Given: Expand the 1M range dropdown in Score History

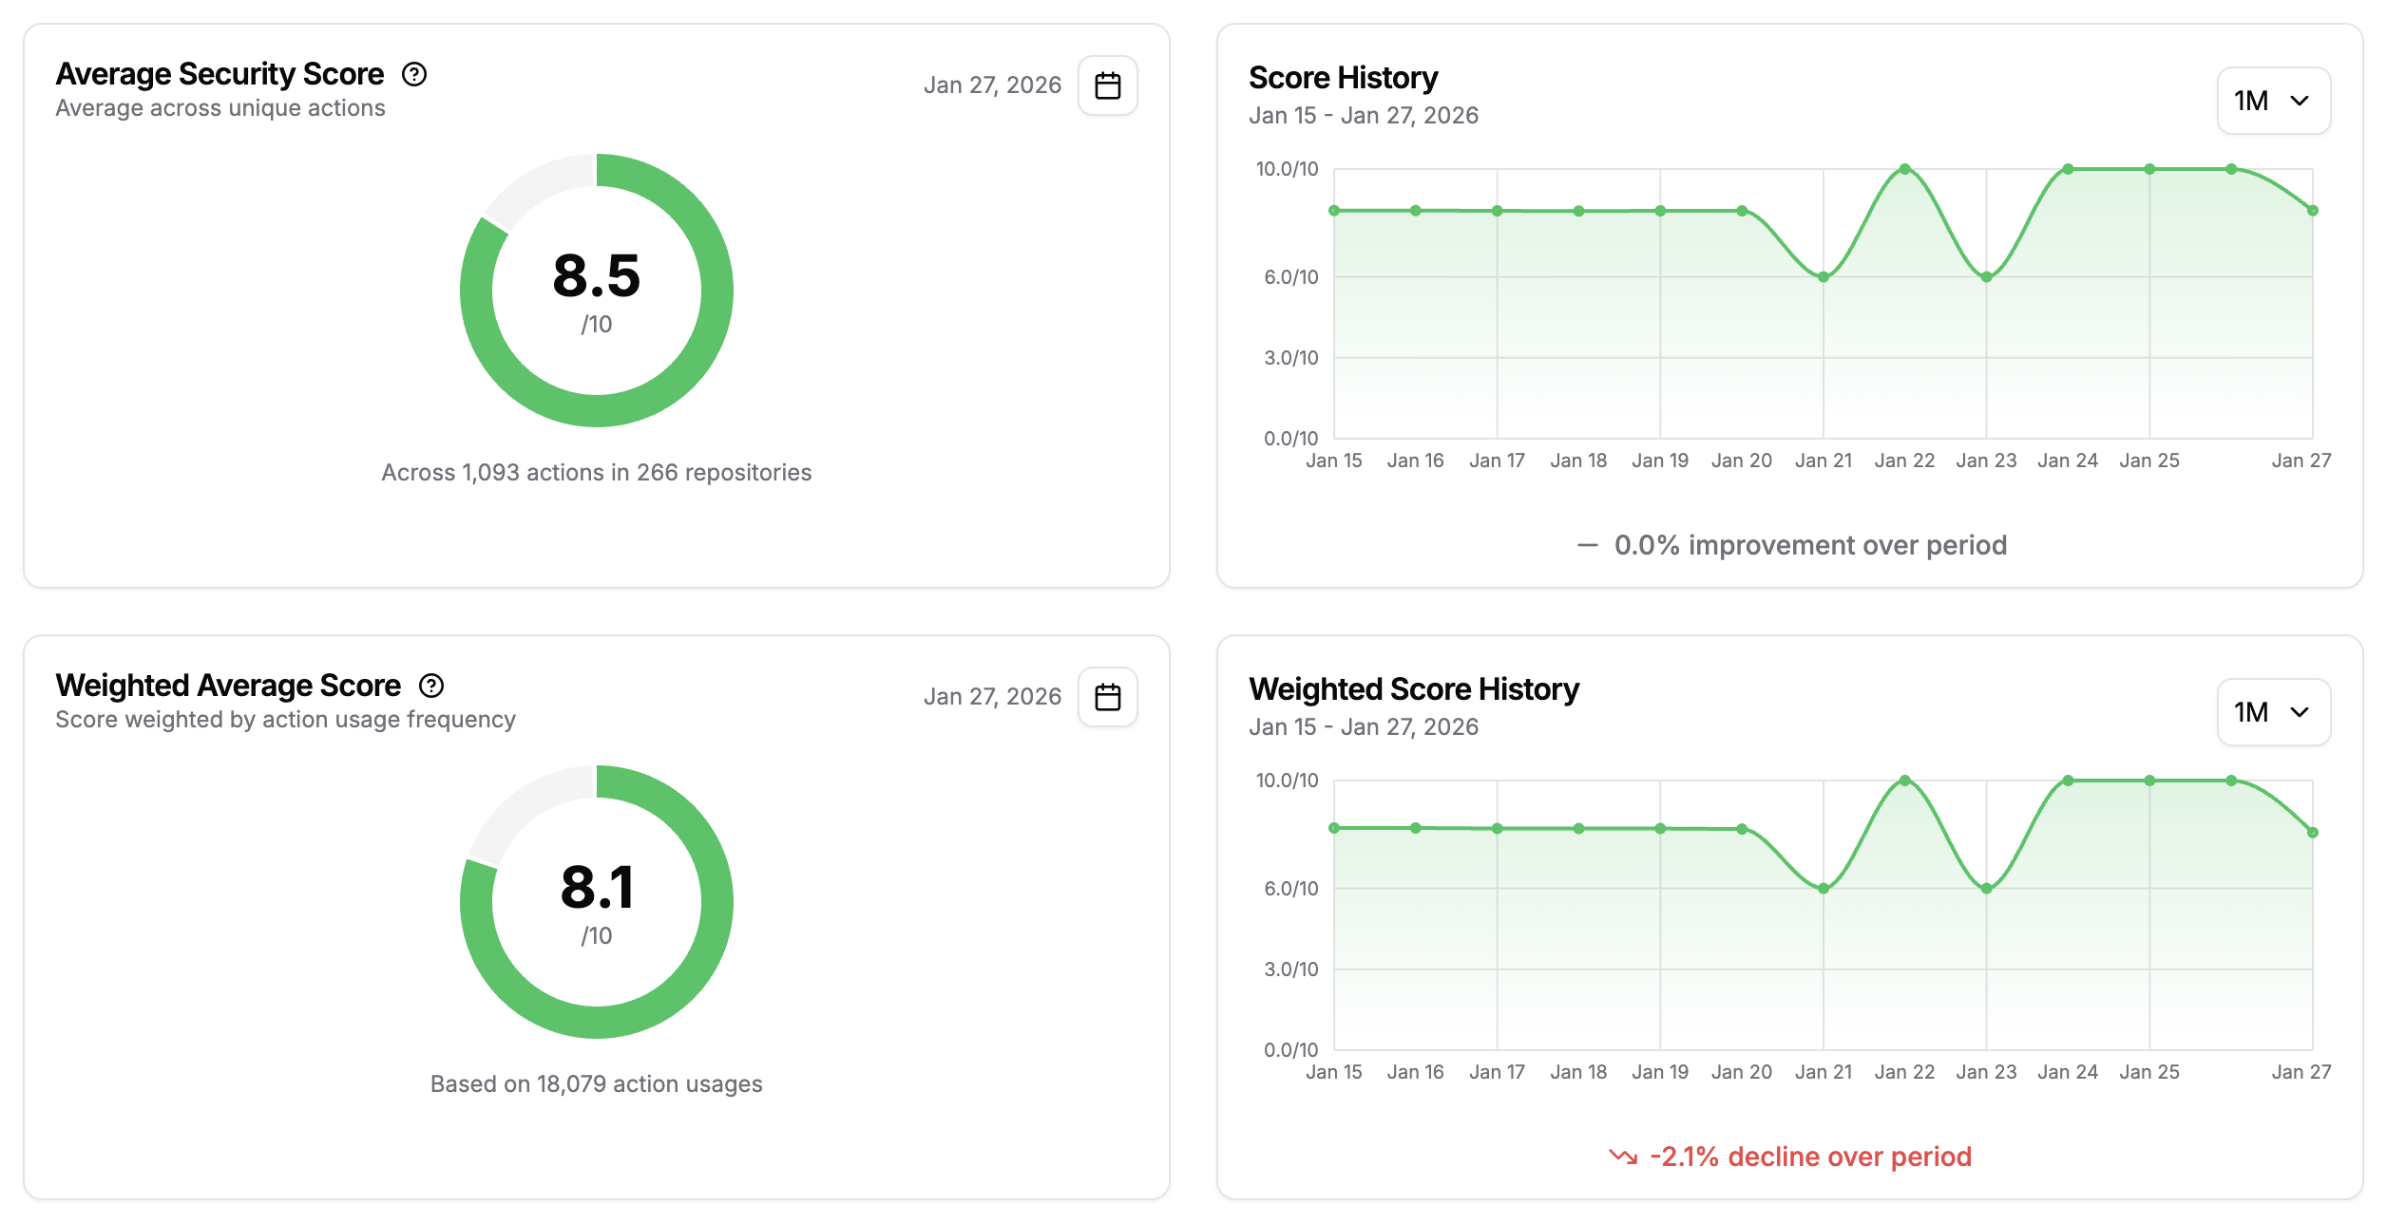Looking at the screenshot, I should [2272, 101].
